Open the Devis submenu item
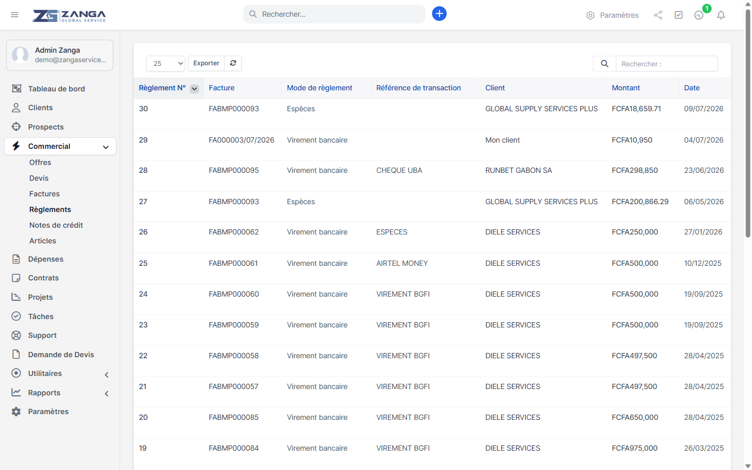The width and height of the screenshot is (752, 470). tap(39, 178)
